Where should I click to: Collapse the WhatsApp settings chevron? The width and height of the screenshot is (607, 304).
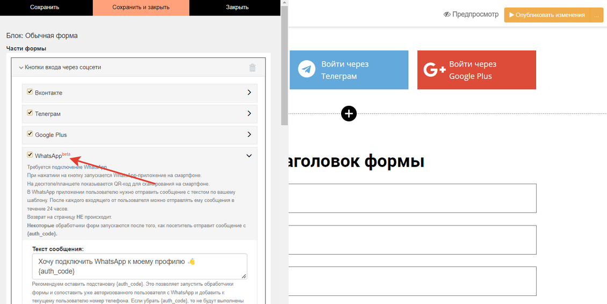pyautogui.click(x=249, y=156)
